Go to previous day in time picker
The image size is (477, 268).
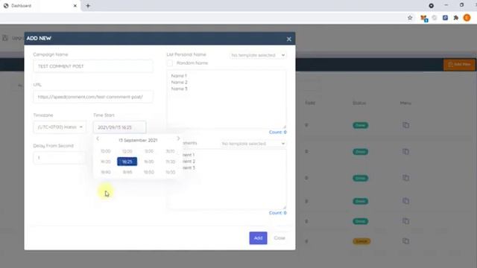(98, 138)
